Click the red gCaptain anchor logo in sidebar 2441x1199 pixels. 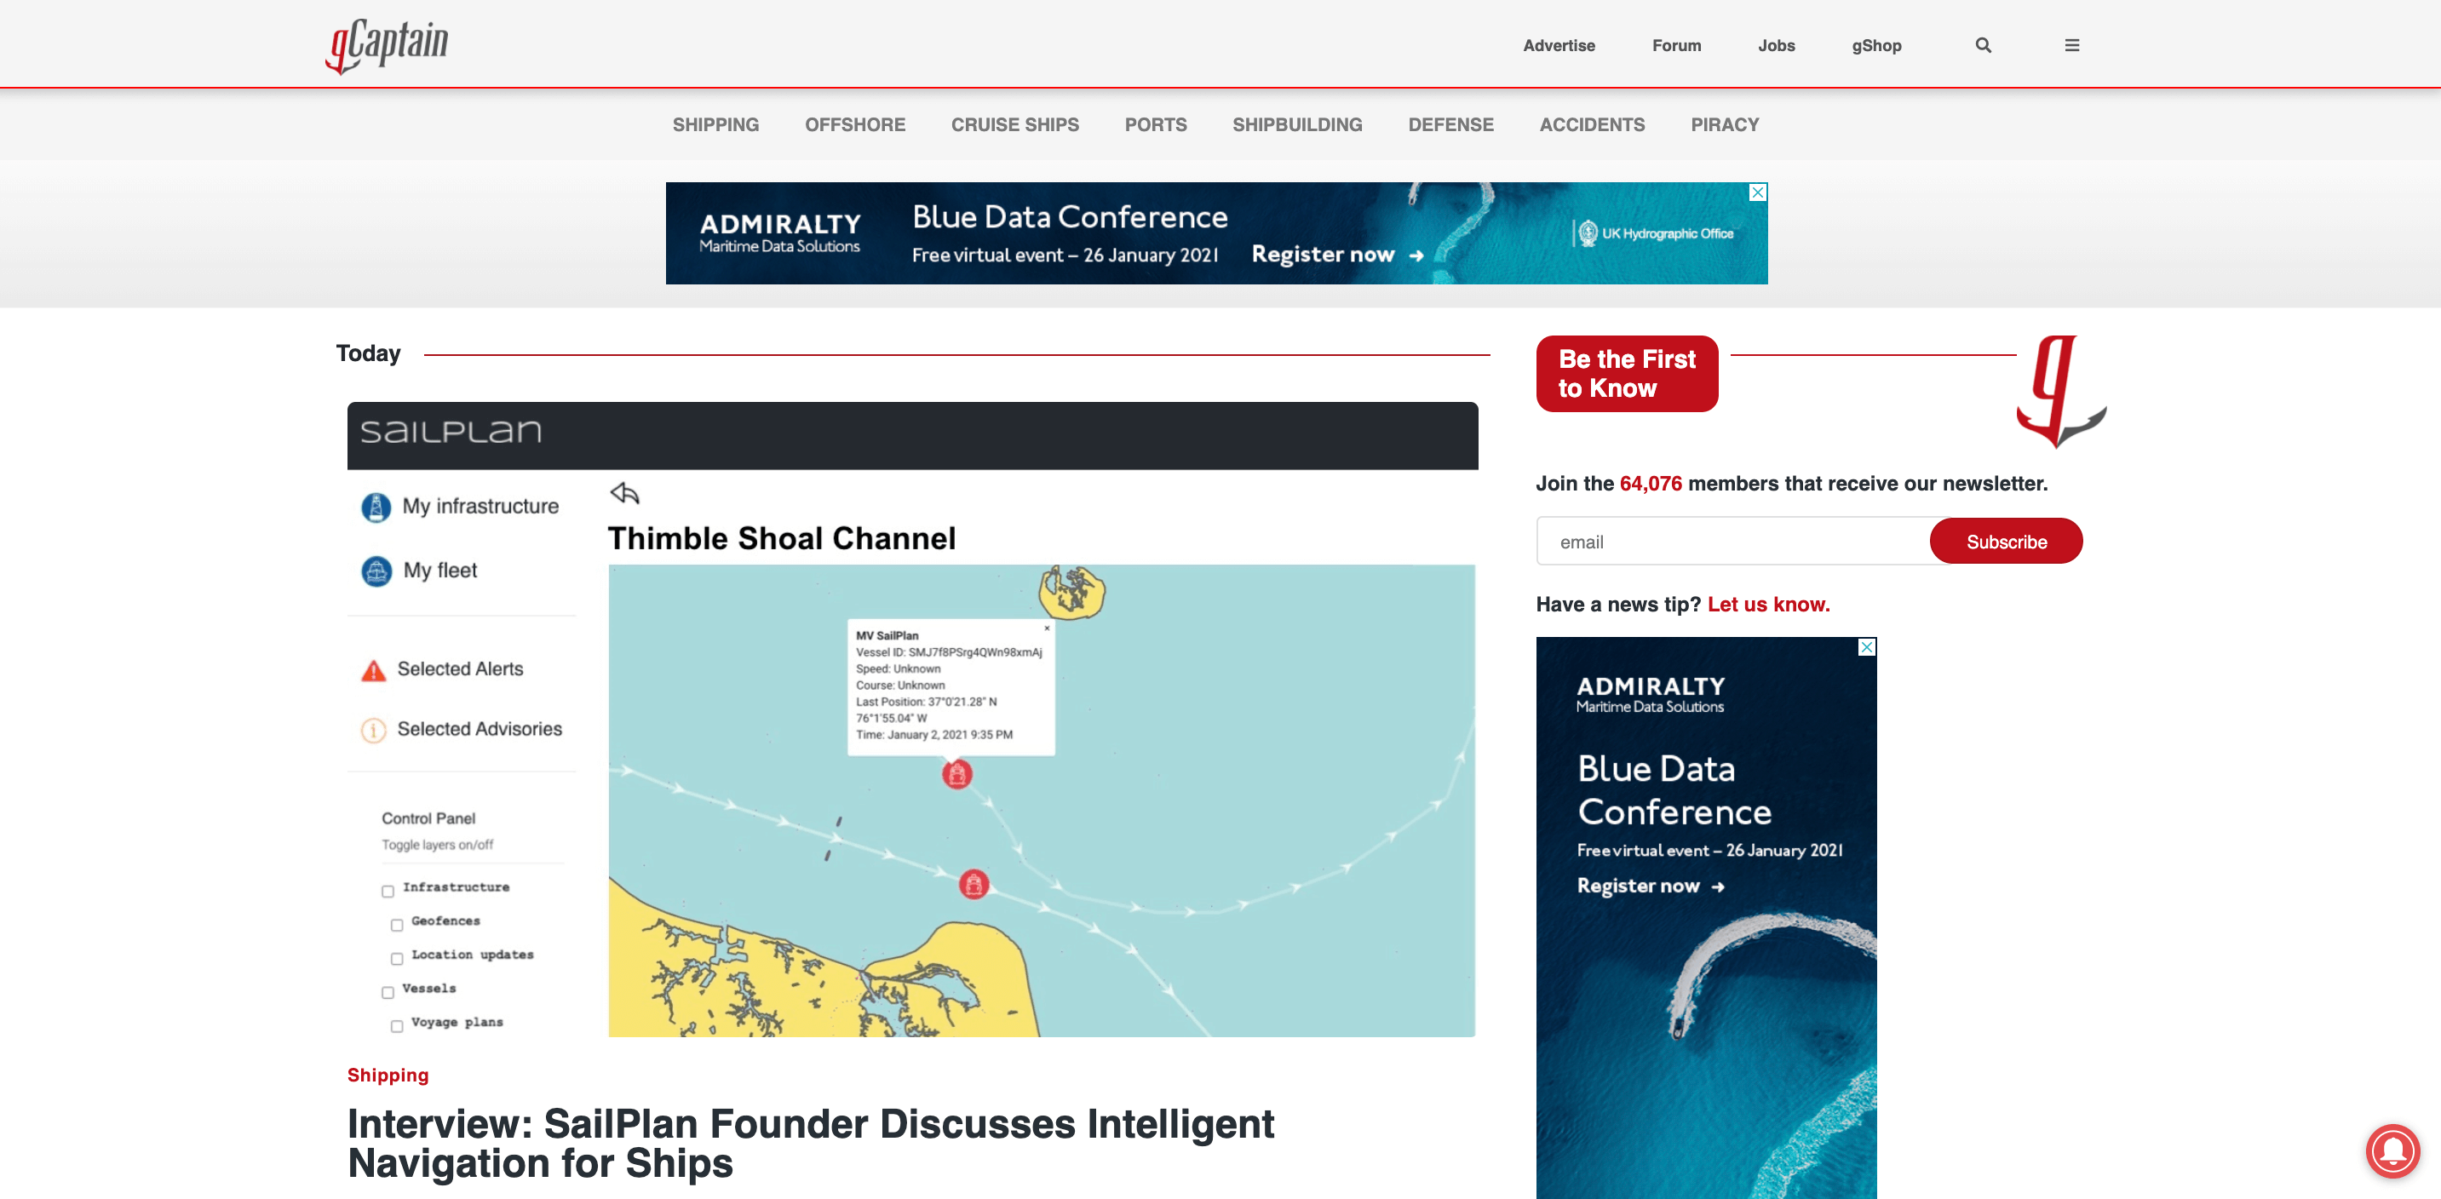[2060, 390]
